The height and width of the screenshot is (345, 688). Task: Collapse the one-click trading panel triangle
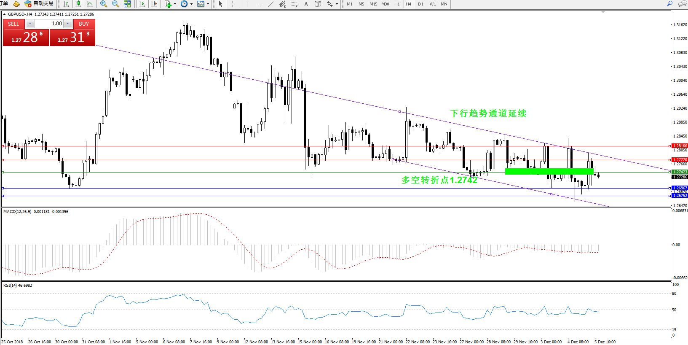click(5, 14)
